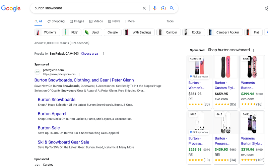Image resolution: width=268 pixels, height=166 pixels.
Task: Switch to the Videos tab
Action: (96, 21)
